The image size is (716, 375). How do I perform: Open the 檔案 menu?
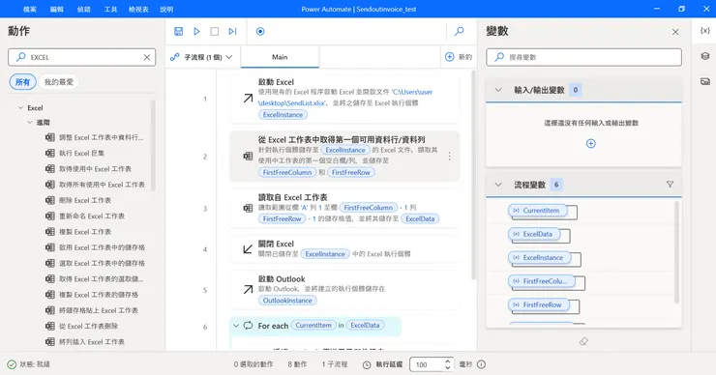[30, 9]
